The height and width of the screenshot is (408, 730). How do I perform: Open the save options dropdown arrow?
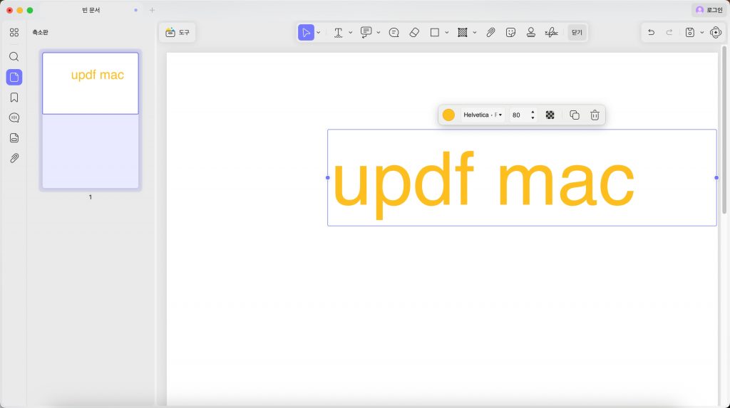point(702,33)
